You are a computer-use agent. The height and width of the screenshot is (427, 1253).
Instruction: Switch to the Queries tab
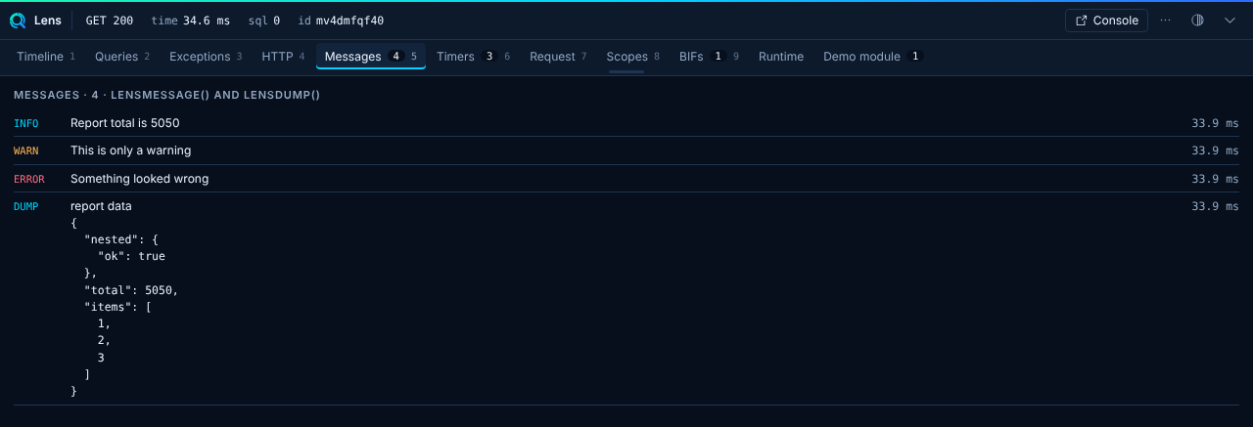click(x=122, y=57)
